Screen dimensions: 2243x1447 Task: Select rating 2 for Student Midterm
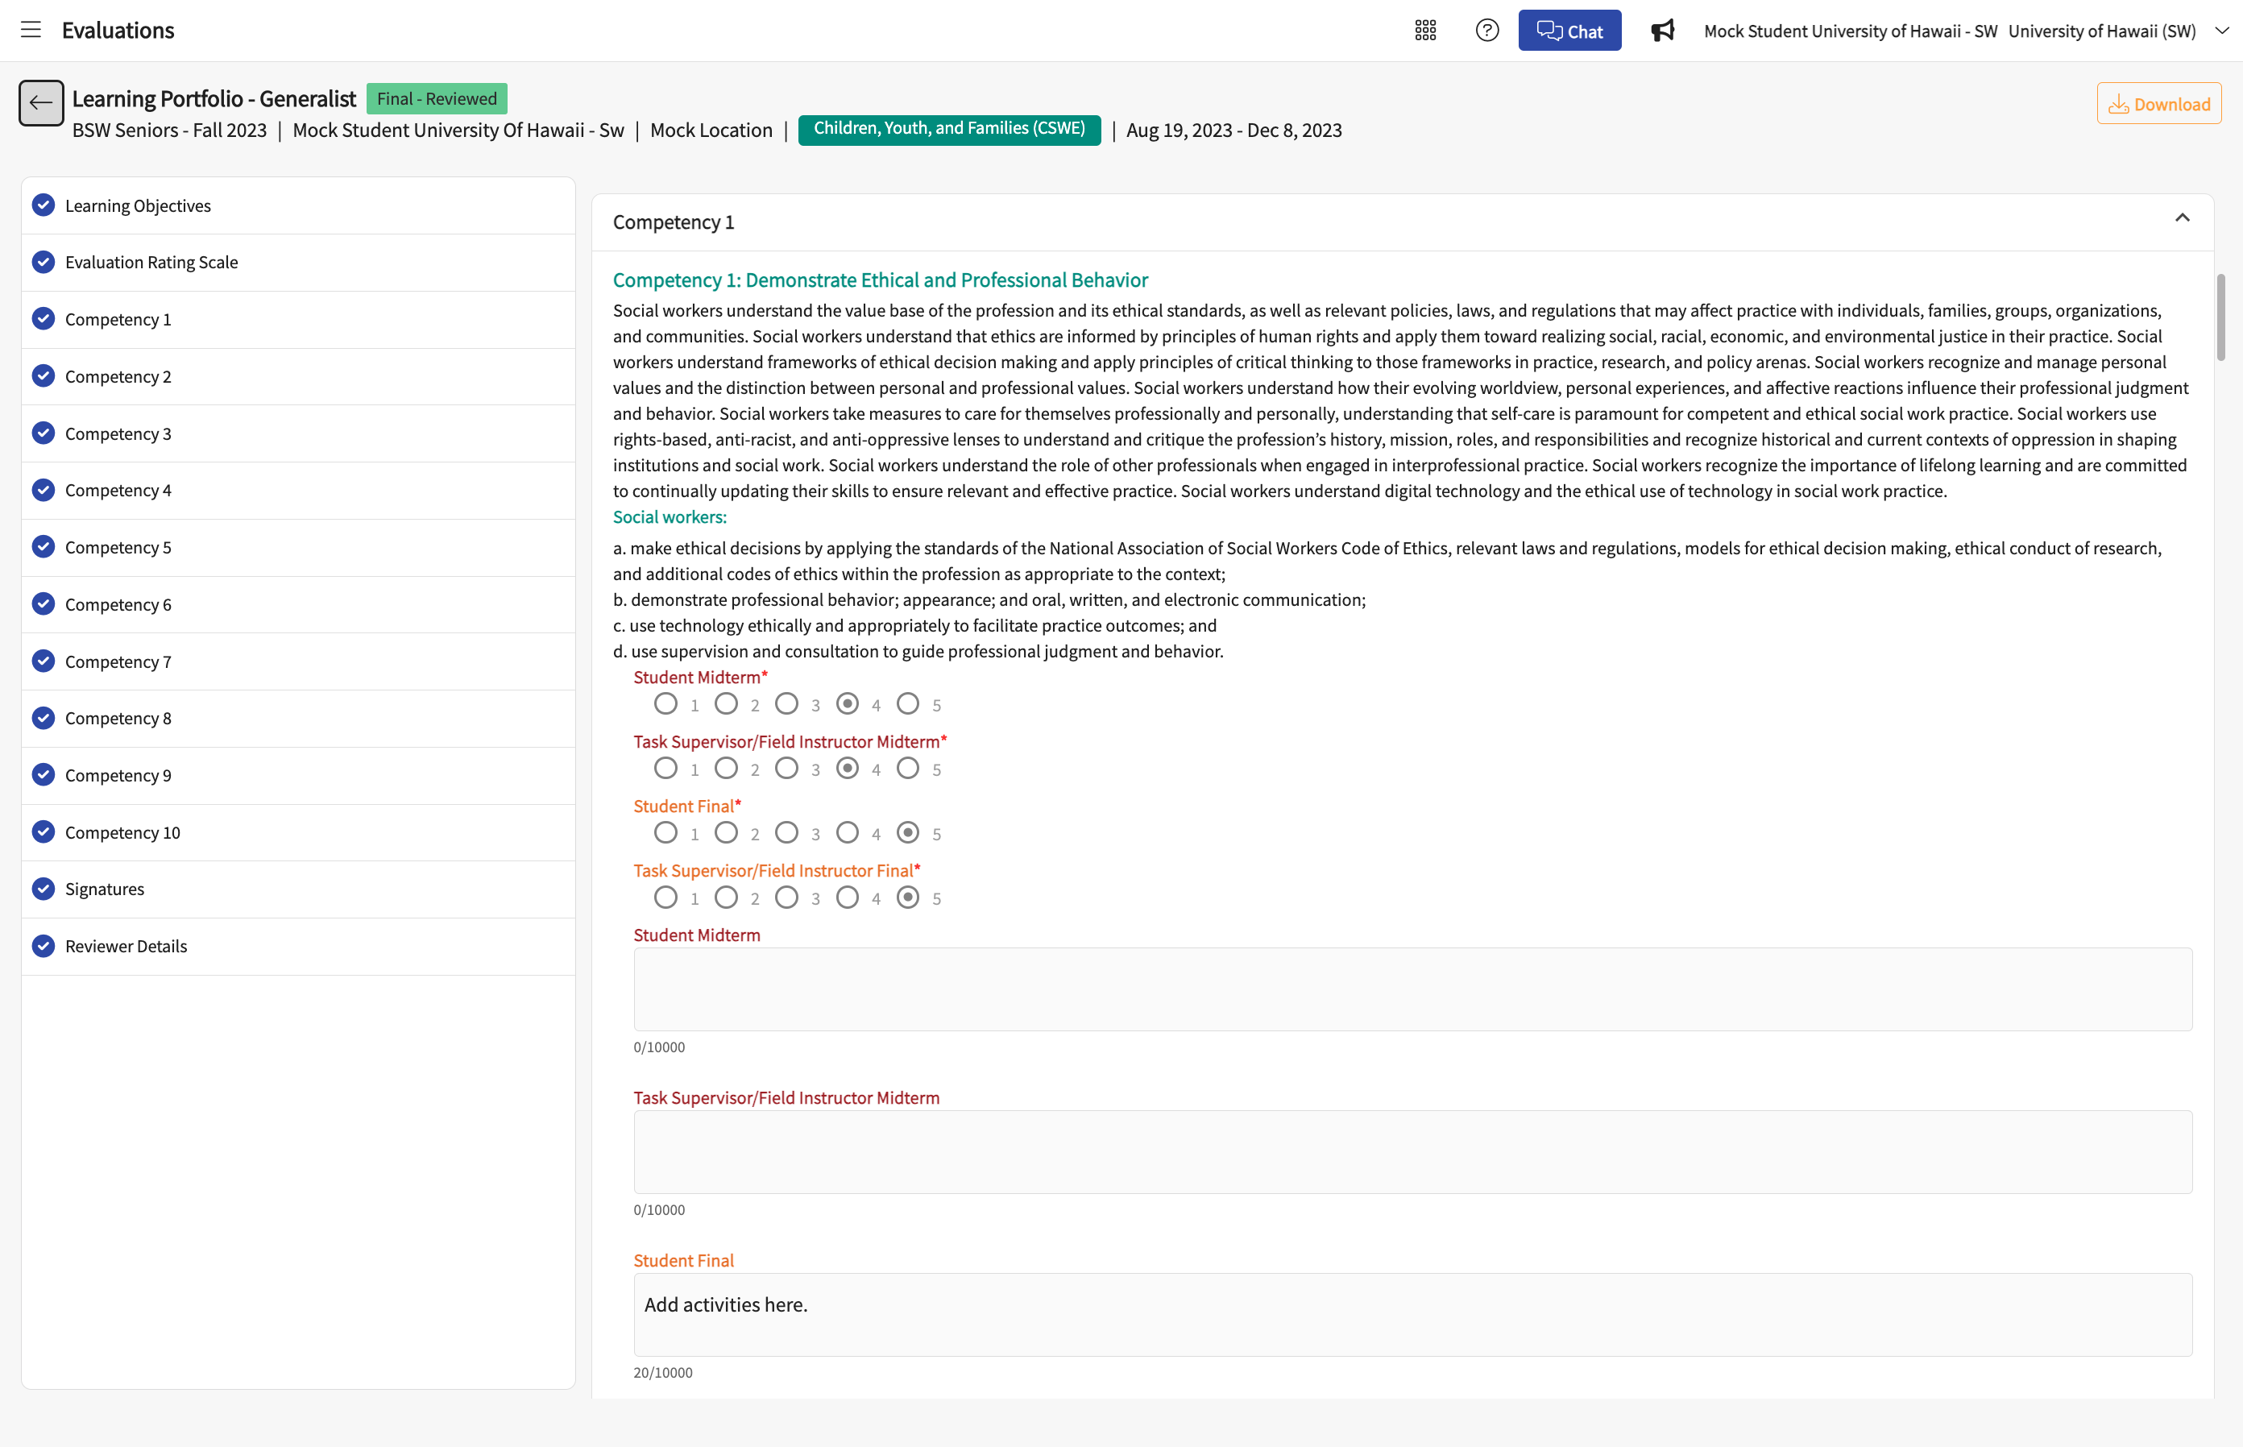[725, 703]
